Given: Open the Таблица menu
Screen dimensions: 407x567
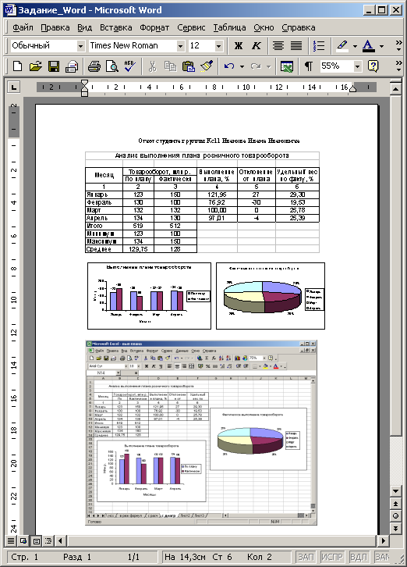Looking at the screenshot, I should tap(229, 27).
